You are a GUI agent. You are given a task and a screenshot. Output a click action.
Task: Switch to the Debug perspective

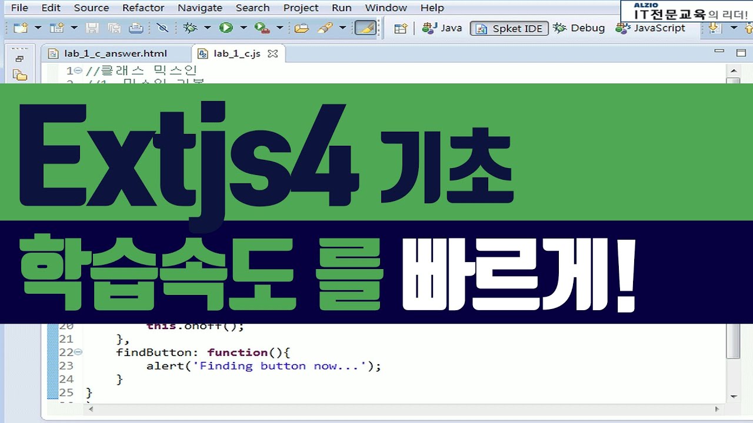[579, 28]
